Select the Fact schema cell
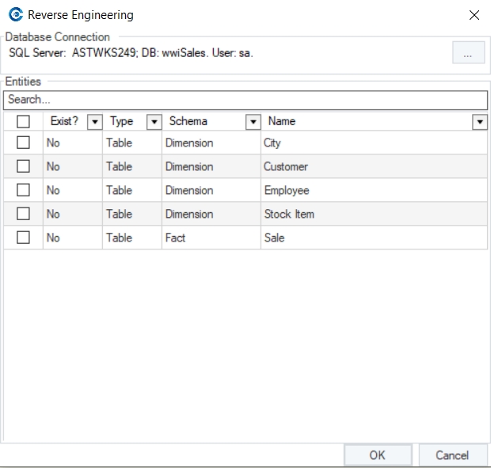491x468 pixels. pyautogui.click(x=175, y=238)
